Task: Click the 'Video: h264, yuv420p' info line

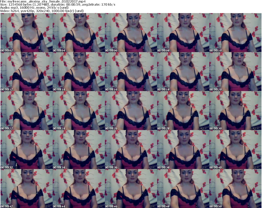Action: 42,11
